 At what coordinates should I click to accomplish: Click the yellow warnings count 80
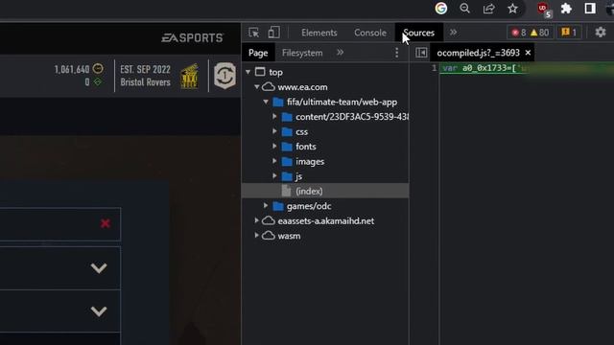click(539, 33)
